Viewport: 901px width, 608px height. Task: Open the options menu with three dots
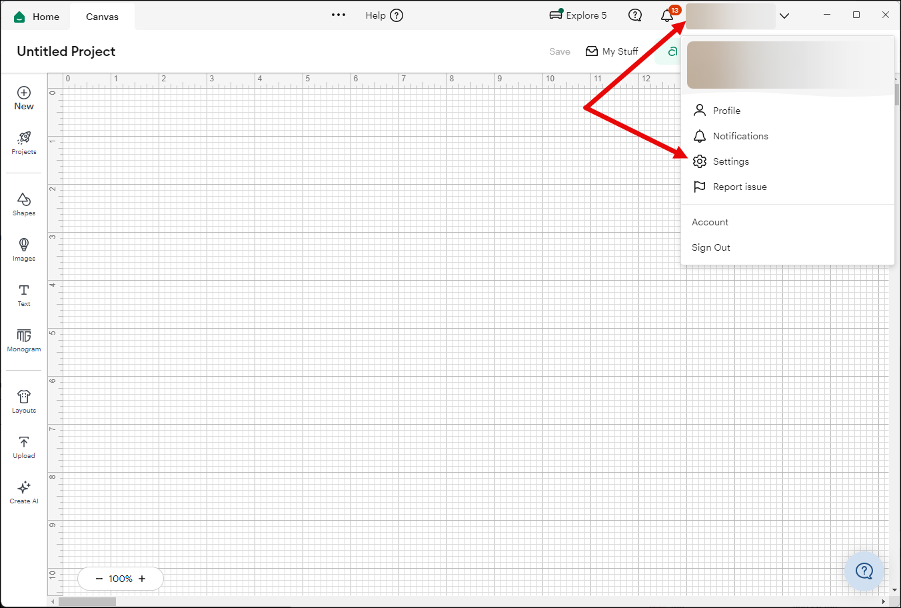click(338, 15)
